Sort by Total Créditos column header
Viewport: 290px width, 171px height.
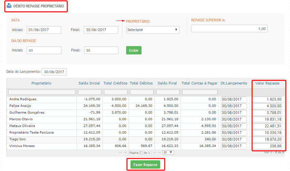click(115, 83)
